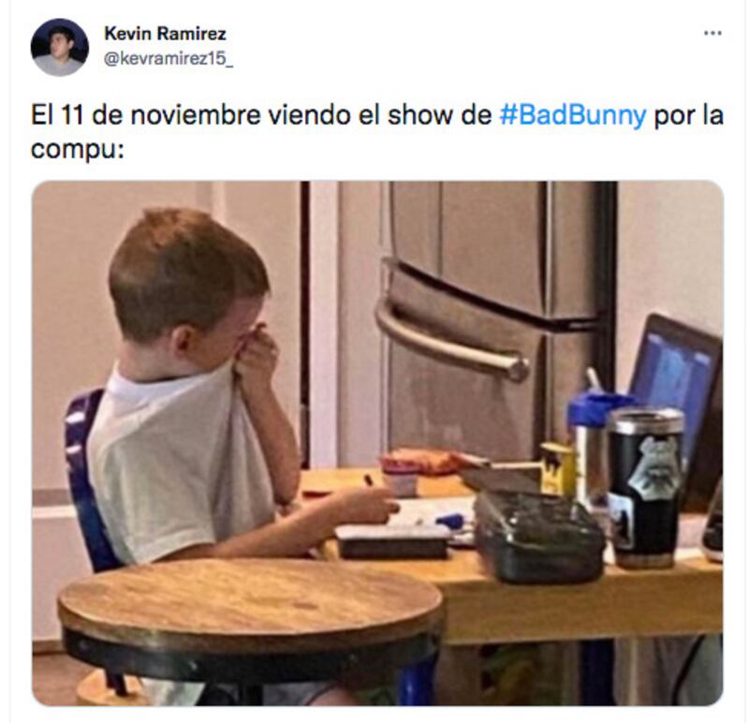The width and height of the screenshot is (749, 723).
Task: Open the #BadBunny hashtag link
Action: (573, 115)
